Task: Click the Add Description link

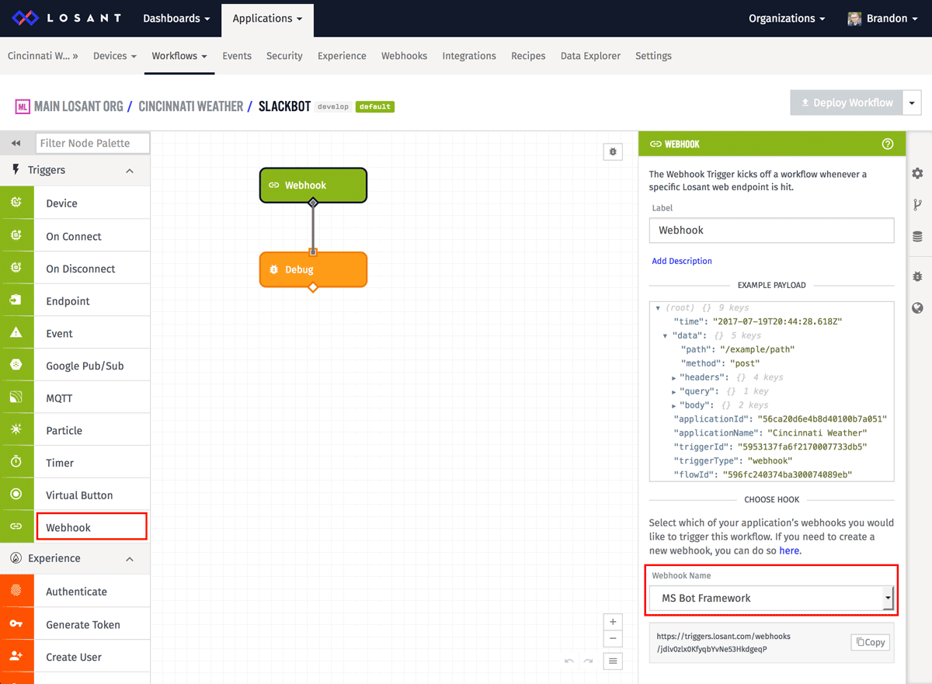Action: coord(681,261)
